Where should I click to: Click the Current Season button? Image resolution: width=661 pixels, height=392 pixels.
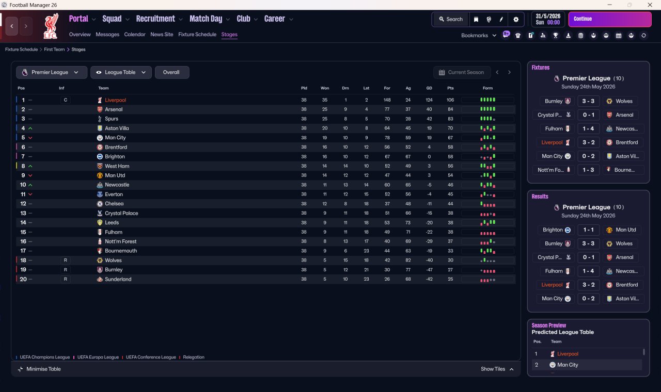(462, 72)
